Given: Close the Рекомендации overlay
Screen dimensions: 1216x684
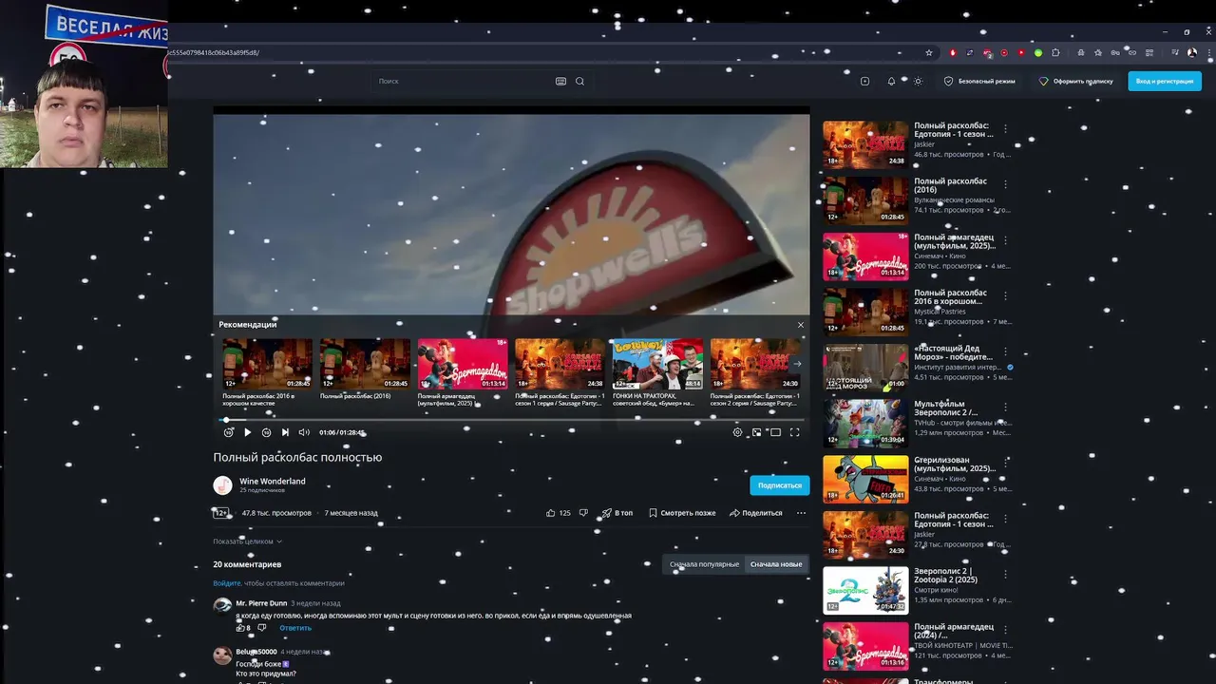Looking at the screenshot, I should click(800, 325).
